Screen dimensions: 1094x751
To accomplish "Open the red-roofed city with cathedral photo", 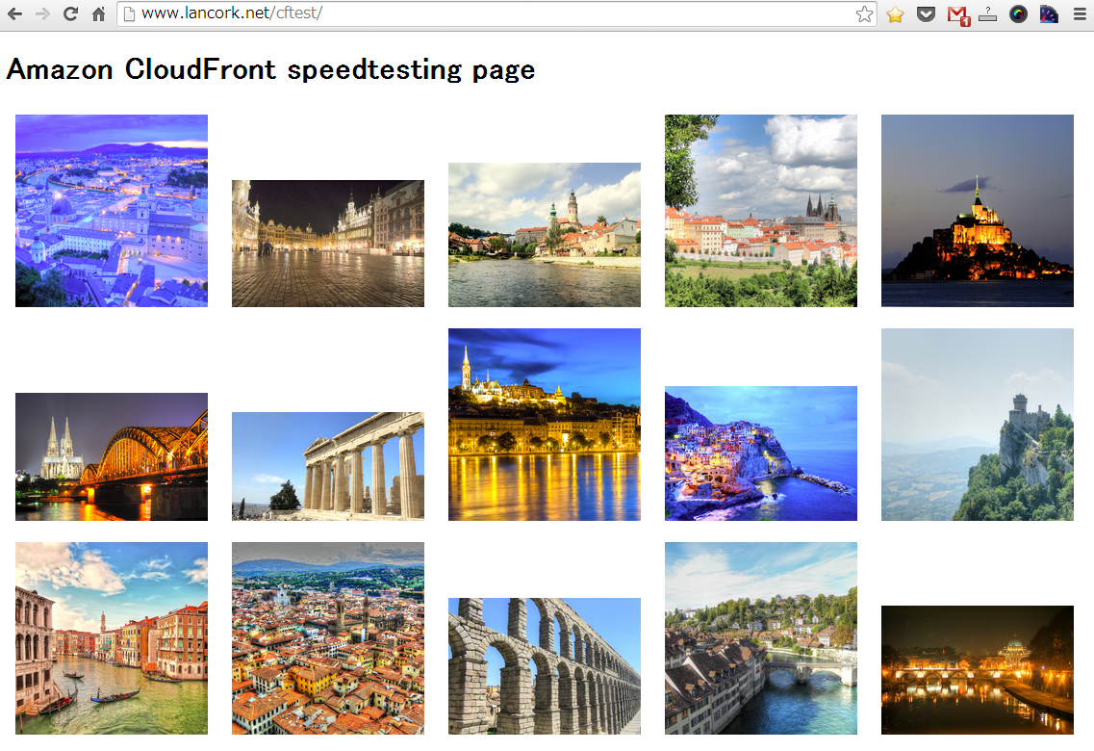I will point(760,211).
